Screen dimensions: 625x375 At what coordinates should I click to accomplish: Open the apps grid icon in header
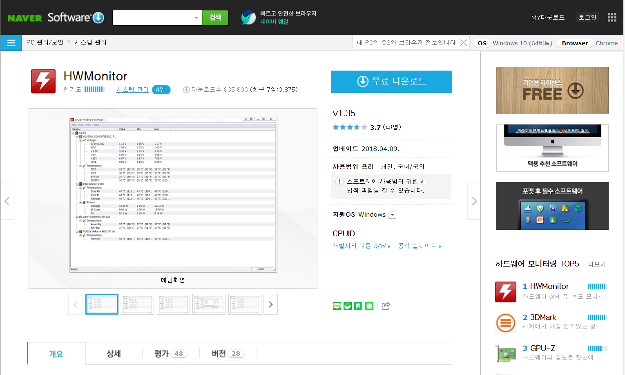[x=612, y=17]
